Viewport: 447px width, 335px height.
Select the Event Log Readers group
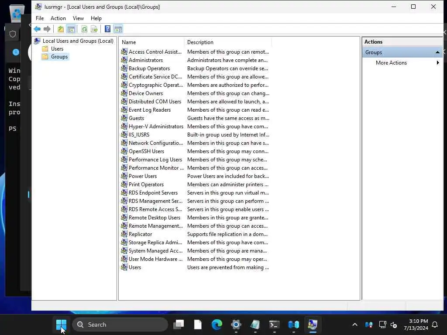150,109
